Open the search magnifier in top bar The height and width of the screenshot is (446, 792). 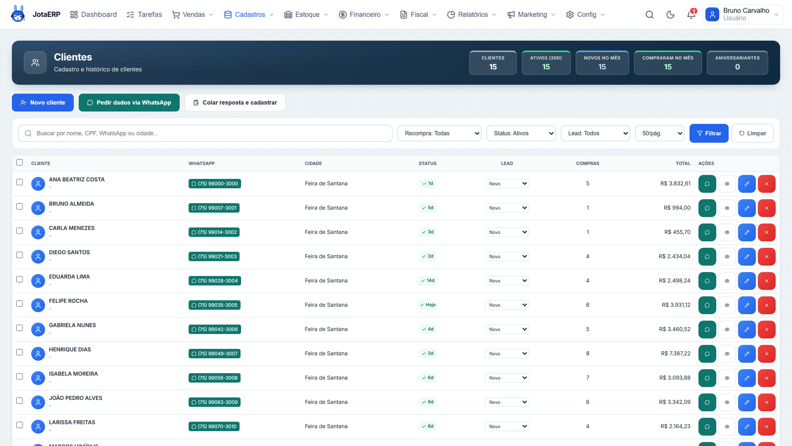[x=649, y=15]
